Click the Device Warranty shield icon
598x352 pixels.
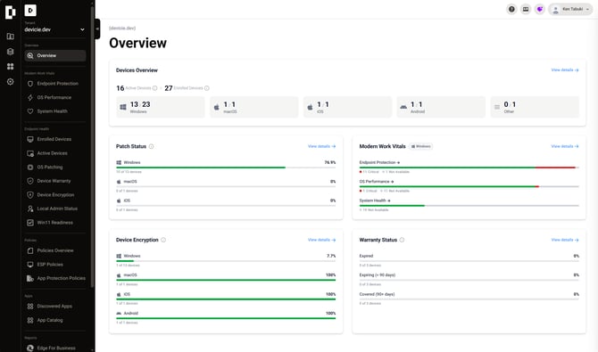pyautogui.click(x=30, y=181)
